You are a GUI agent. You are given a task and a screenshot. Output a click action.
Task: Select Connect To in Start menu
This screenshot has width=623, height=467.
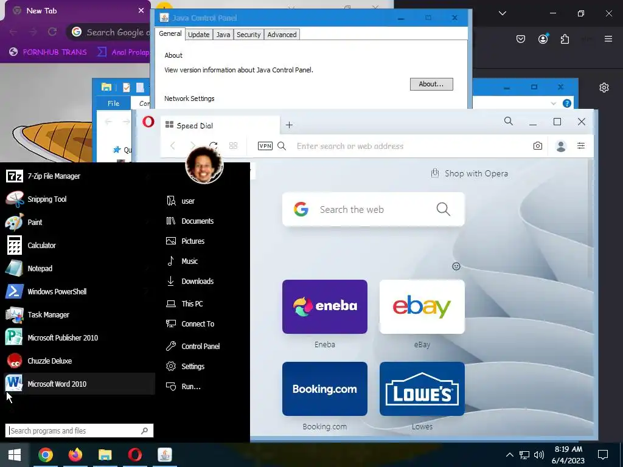[x=190, y=323]
